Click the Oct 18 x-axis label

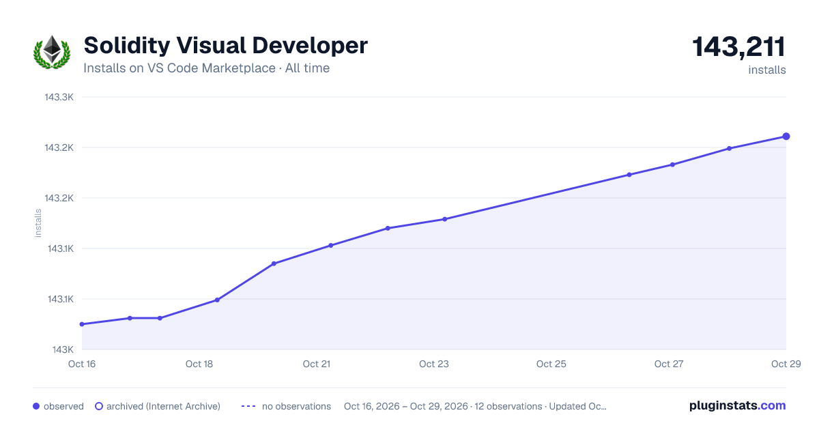coord(199,364)
